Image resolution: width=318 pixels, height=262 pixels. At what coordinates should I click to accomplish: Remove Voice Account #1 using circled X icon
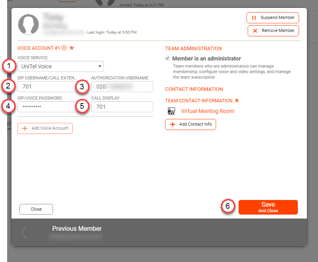[x=63, y=48]
